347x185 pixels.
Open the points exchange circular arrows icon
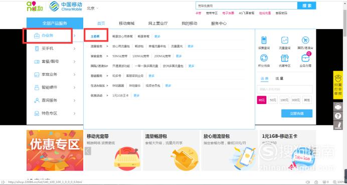(264, 58)
